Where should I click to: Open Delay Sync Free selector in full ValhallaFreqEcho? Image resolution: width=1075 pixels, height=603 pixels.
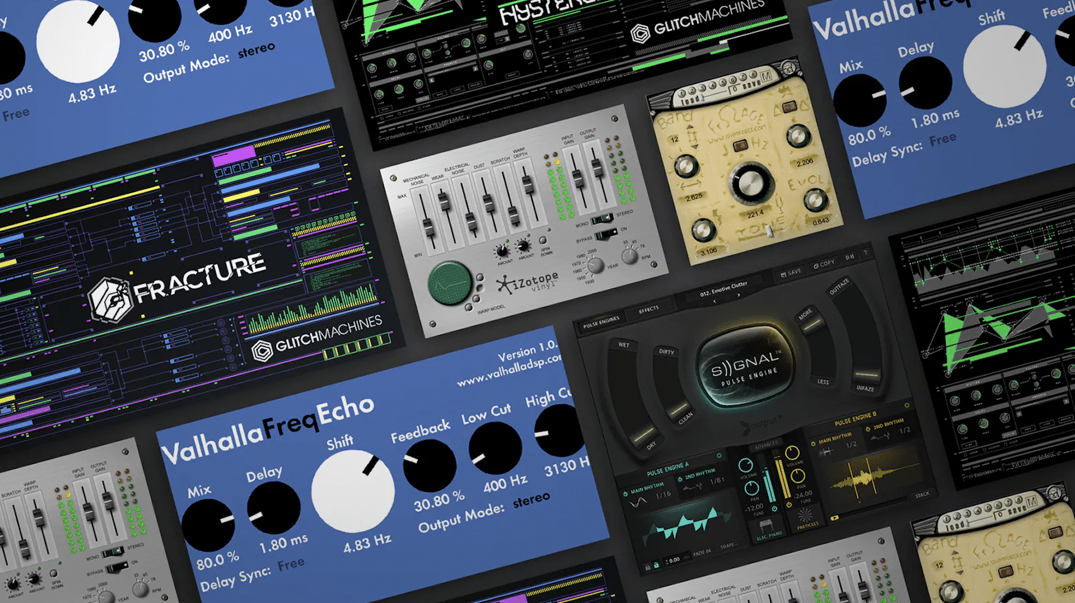point(291,564)
